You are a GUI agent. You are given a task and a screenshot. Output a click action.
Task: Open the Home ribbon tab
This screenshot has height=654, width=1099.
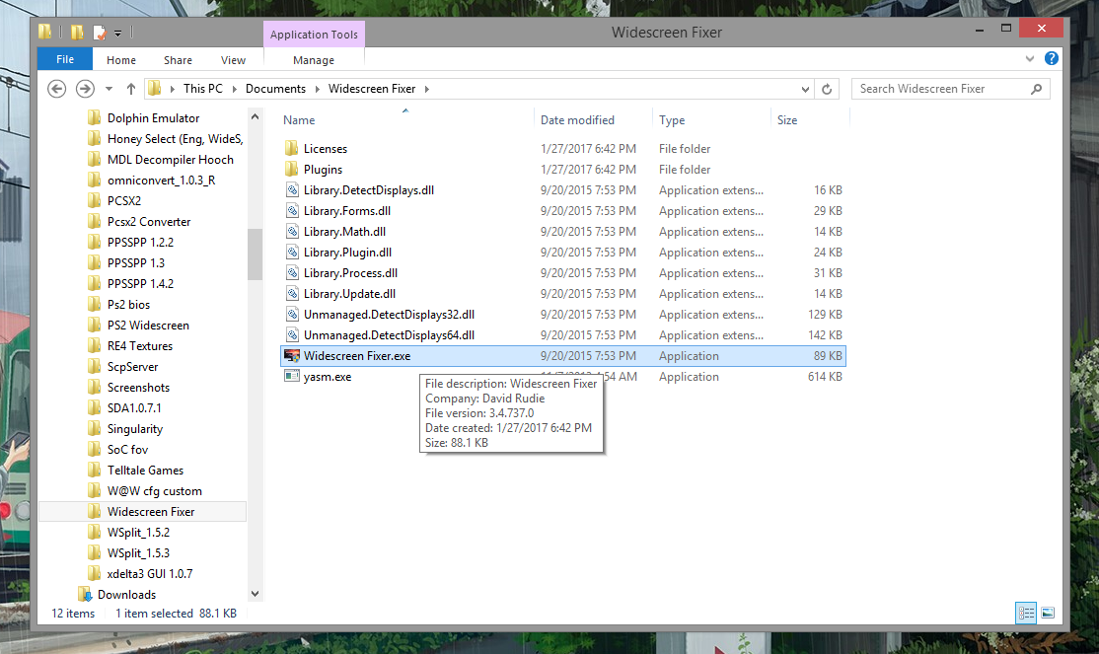(121, 60)
